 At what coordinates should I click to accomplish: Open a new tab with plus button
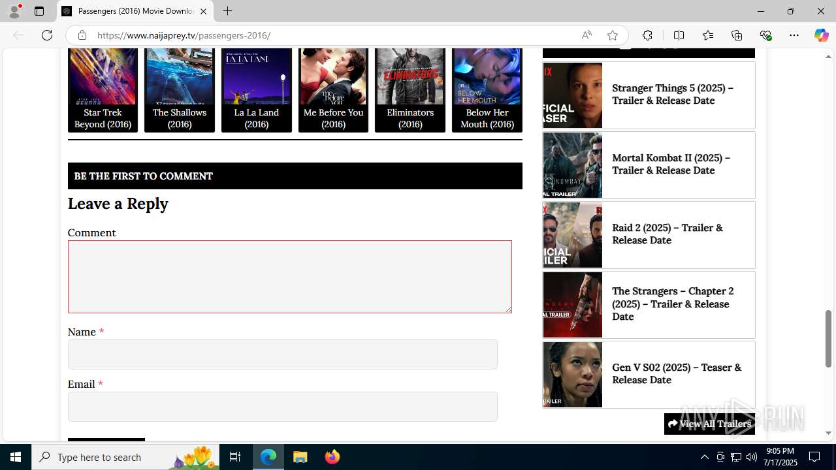(x=227, y=11)
